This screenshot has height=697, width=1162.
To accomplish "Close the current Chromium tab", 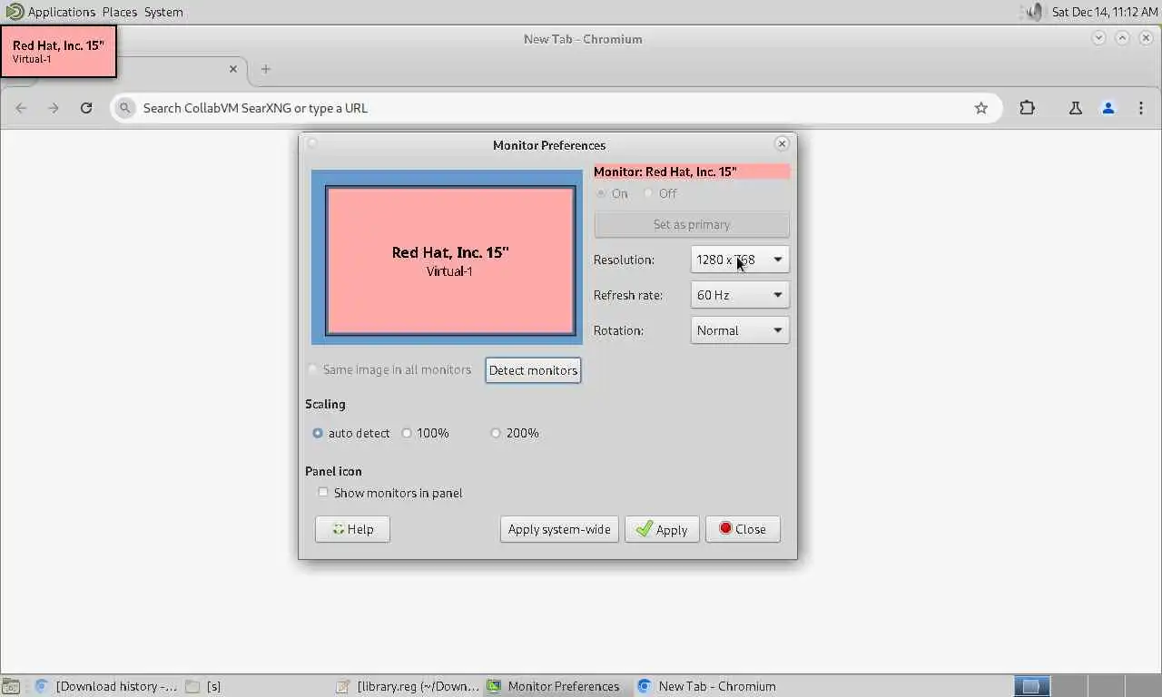I will [x=233, y=69].
